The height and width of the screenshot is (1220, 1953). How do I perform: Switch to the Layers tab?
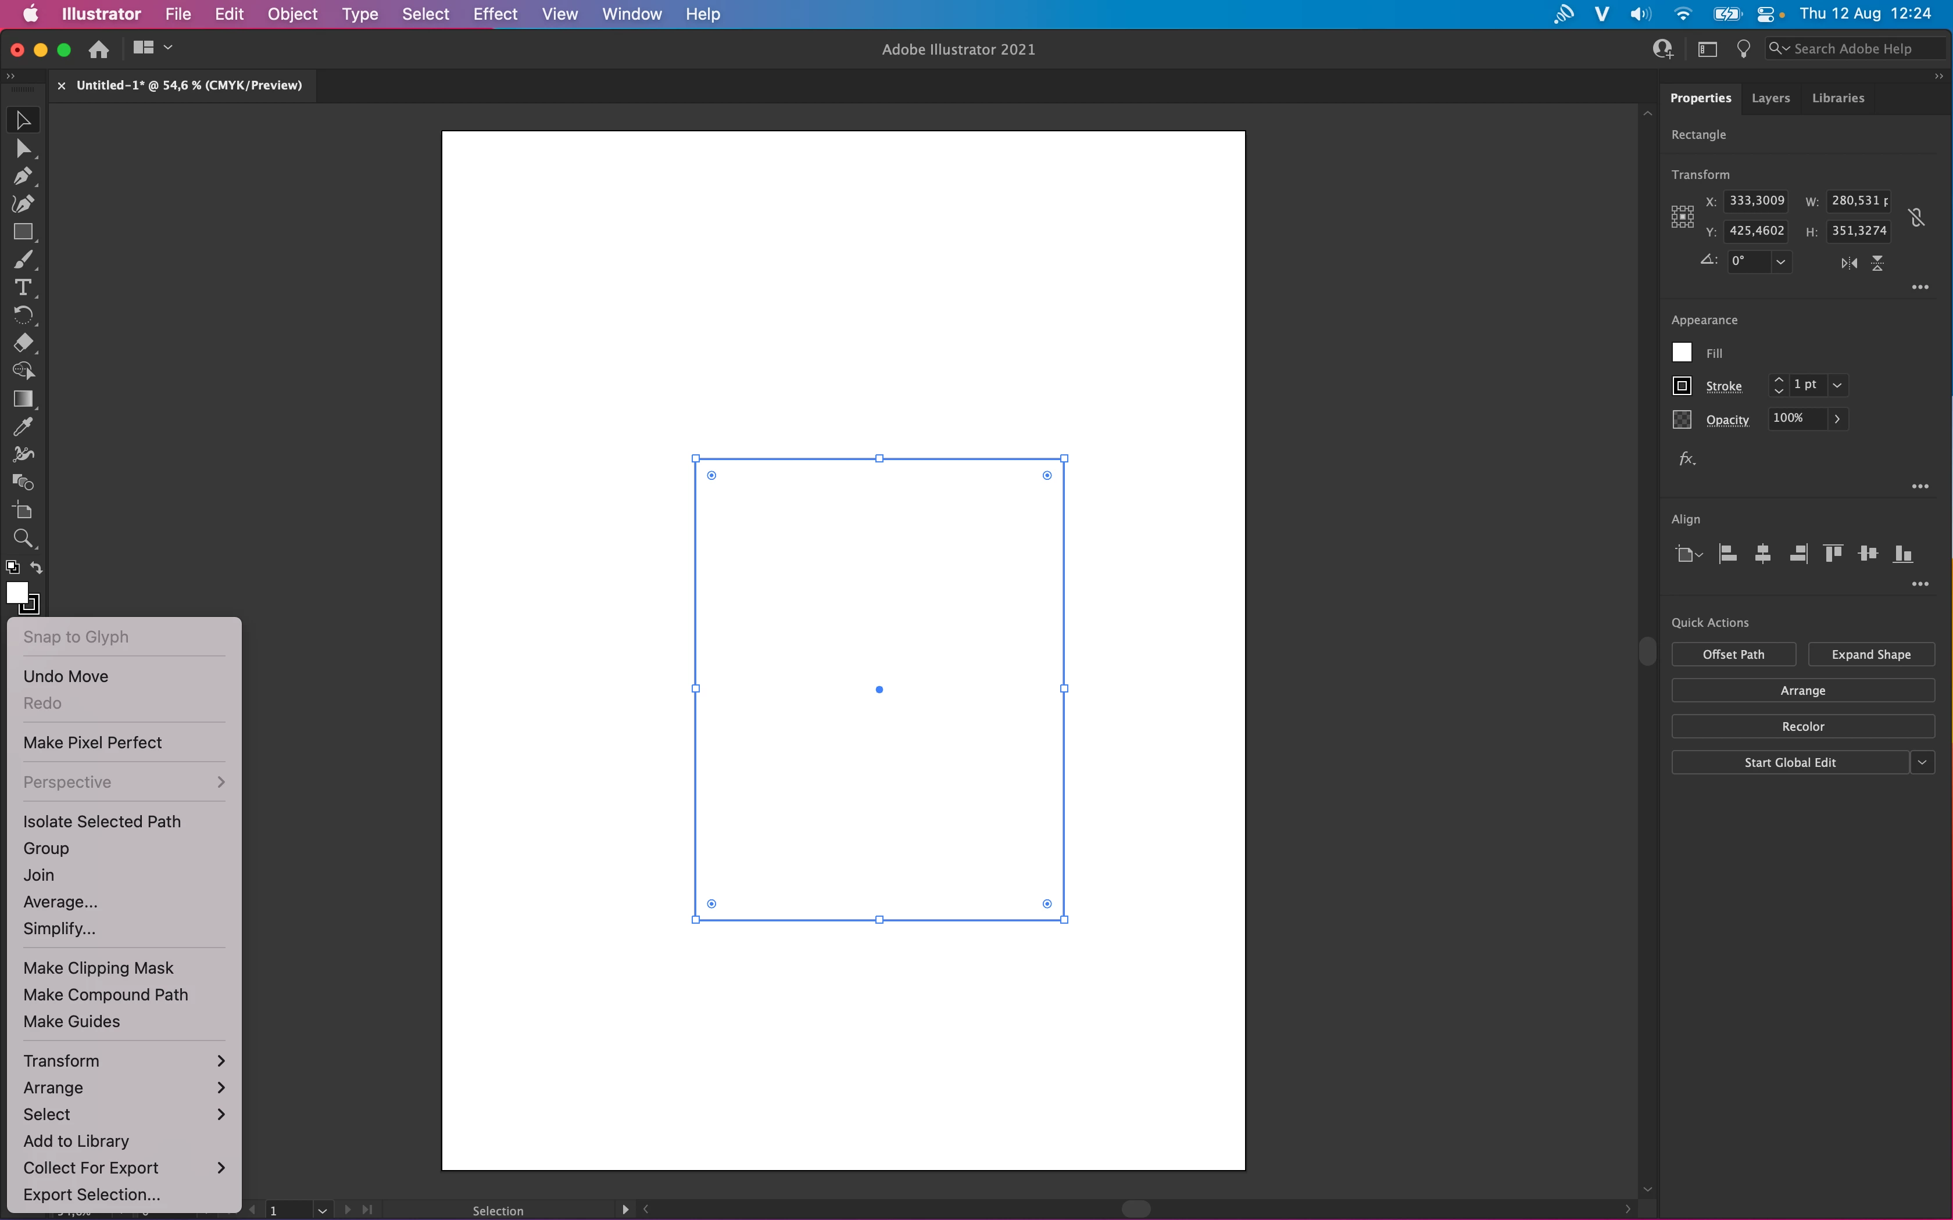click(1770, 98)
